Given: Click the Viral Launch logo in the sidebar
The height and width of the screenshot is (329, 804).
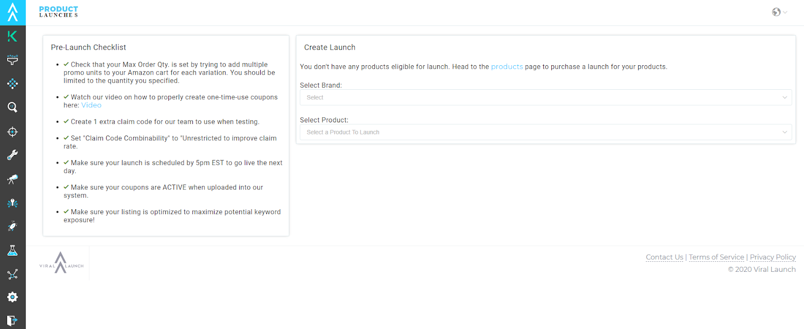Looking at the screenshot, I should point(13,12).
